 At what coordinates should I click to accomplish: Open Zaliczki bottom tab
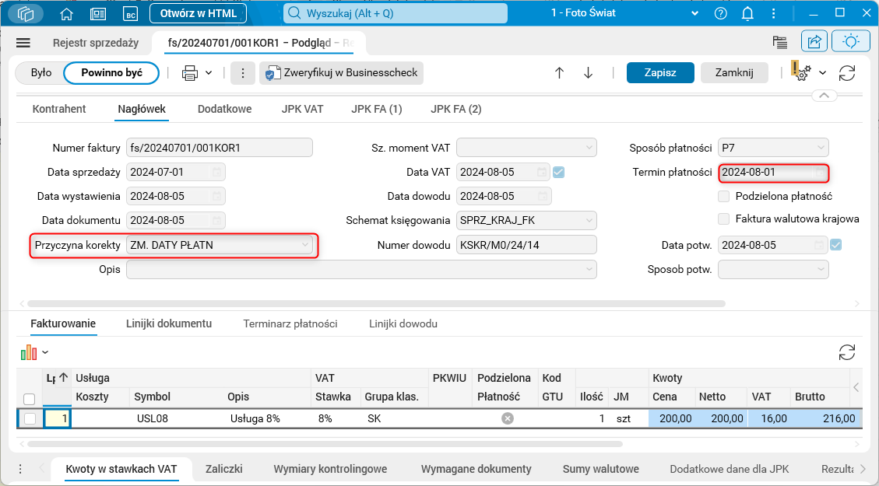tap(223, 469)
